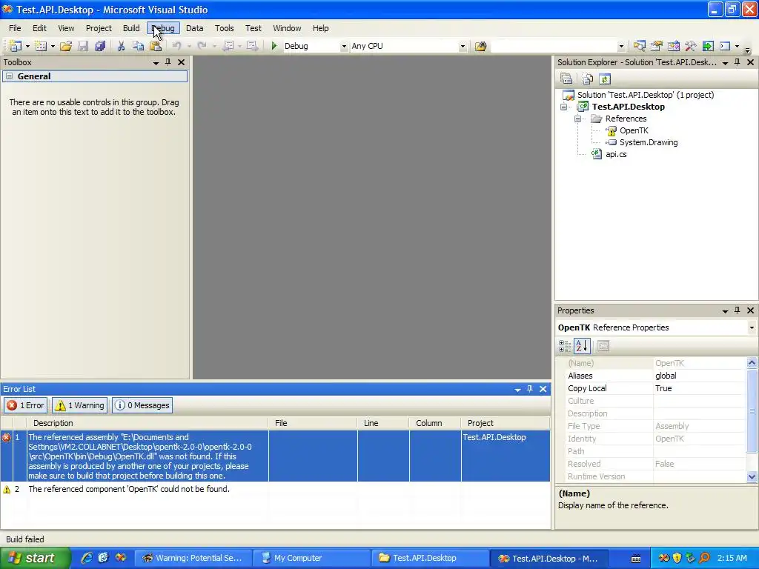Switch to Warning: Potential Se... taskbar button
This screenshot has width=759, height=569.
coord(193,559)
